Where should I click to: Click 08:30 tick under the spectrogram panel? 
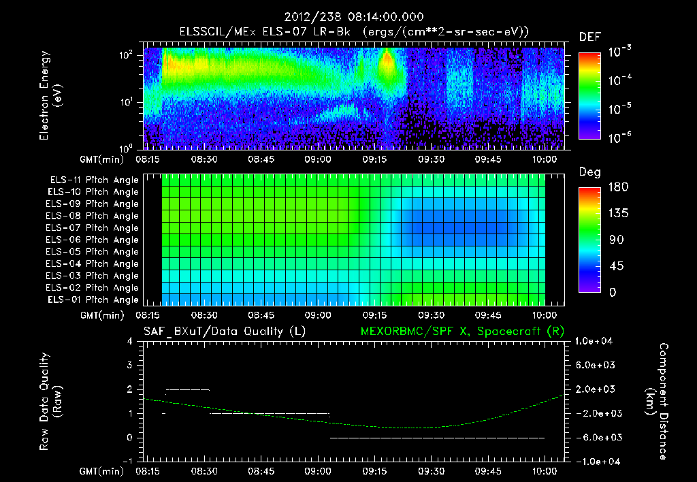pyautogui.click(x=204, y=159)
